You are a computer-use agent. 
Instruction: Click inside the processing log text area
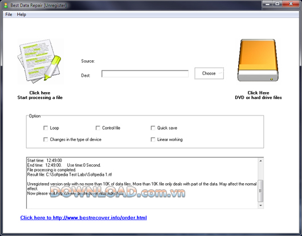tap(142, 183)
